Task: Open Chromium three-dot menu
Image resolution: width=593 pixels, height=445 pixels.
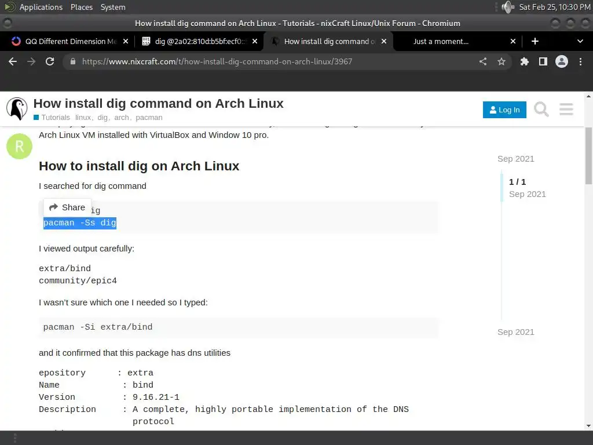Action: tap(580, 61)
